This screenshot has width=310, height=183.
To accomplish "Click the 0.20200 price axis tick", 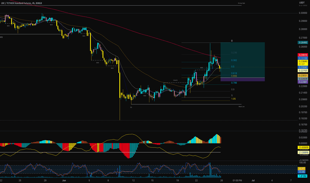I will click(303, 106).
